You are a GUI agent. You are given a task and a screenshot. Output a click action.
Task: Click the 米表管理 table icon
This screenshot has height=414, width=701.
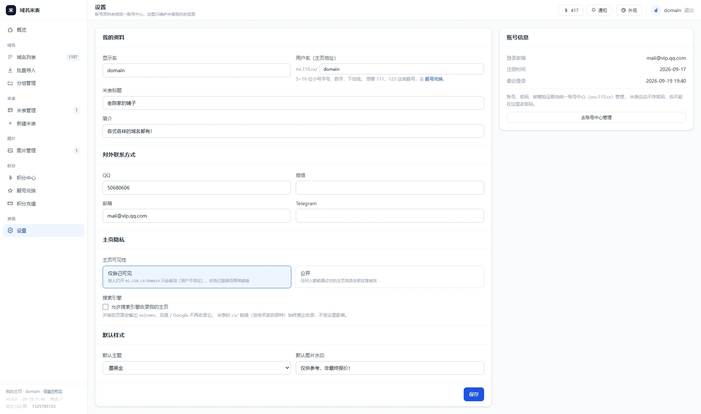pyautogui.click(x=10, y=110)
